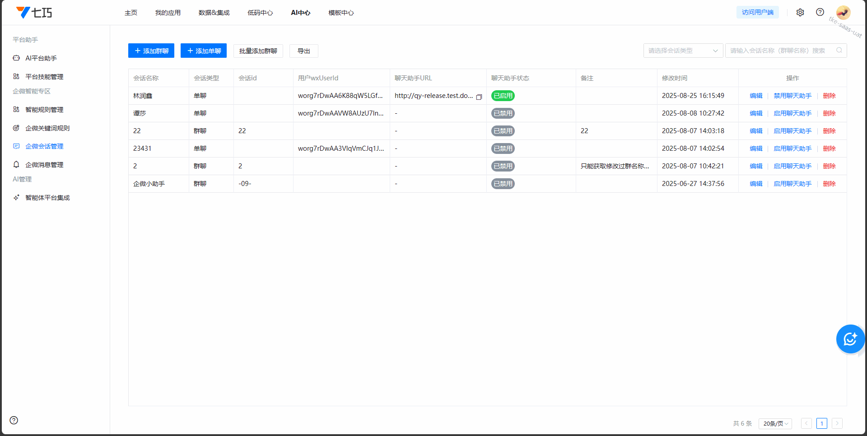Click the settings gear icon in header

click(x=800, y=13)
